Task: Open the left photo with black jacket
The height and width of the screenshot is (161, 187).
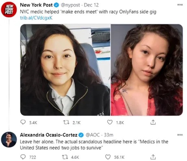Action: pyautogui.click(x=65, y=70)
